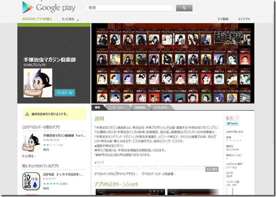This screenshot has height=197, width=276.
Task: Open the 泣ける話 app icon
Action: click(31, 181)
